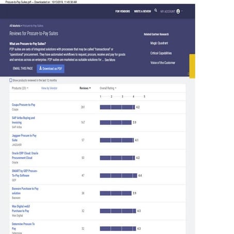Screen dimensions: 234x234
Task: Select the My Account menu label
Action: pyautogui.click(x=168, y=11)
